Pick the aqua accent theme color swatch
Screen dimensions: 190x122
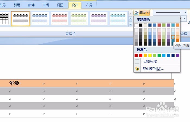click(173, 25)
